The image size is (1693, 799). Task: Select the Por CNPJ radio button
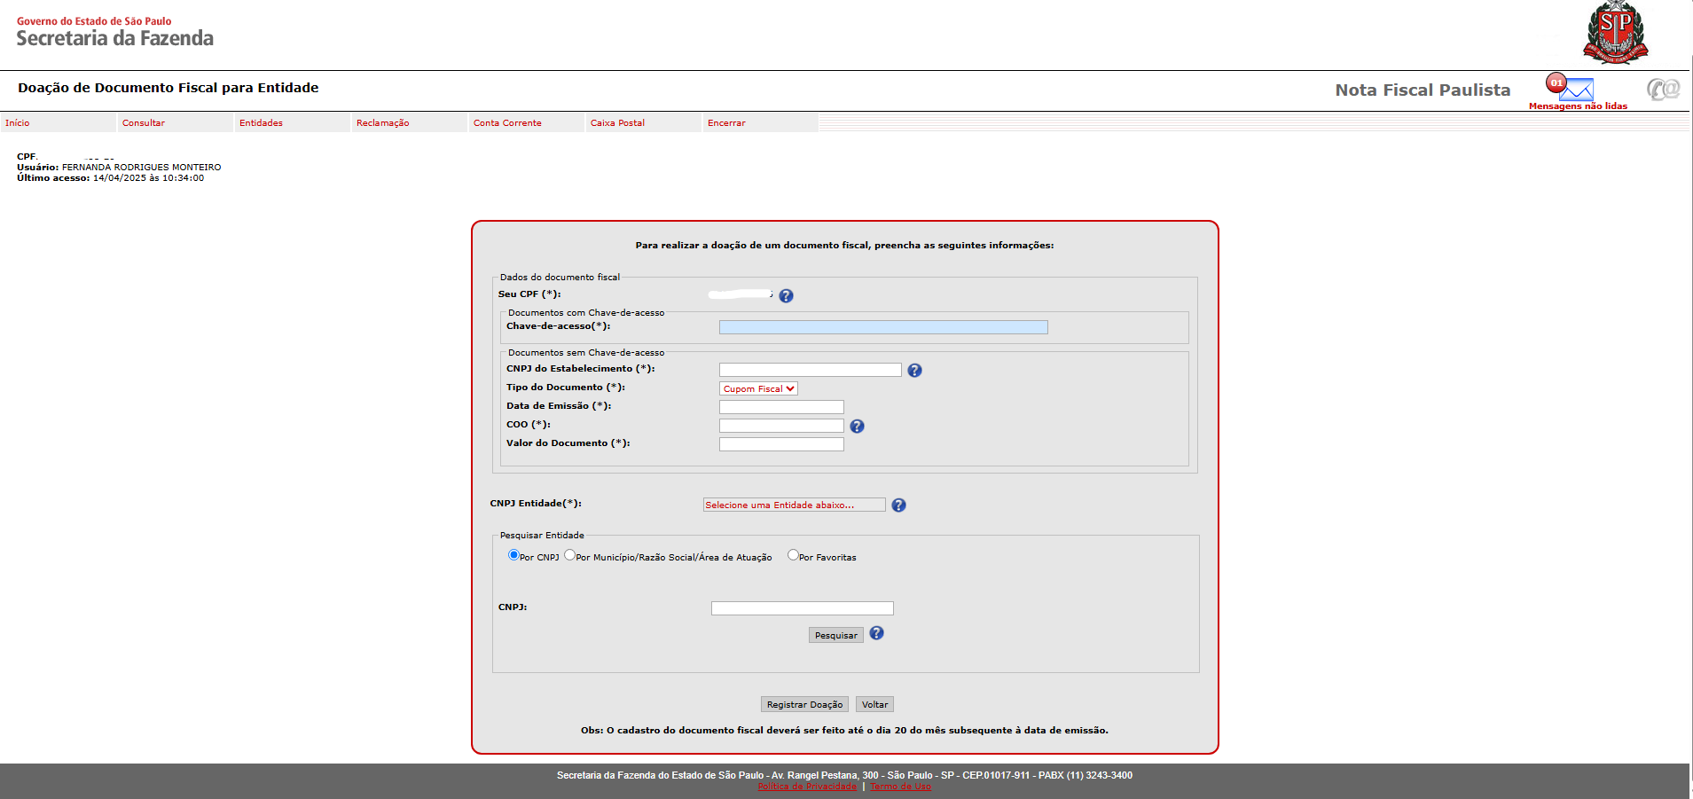[513, 555]
